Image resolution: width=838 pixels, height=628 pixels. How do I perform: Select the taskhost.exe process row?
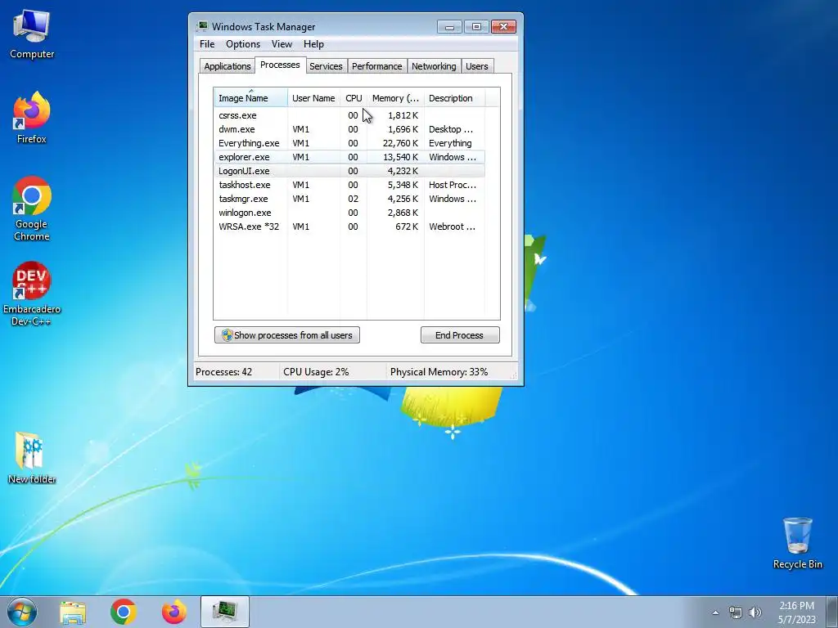[349, 185]
